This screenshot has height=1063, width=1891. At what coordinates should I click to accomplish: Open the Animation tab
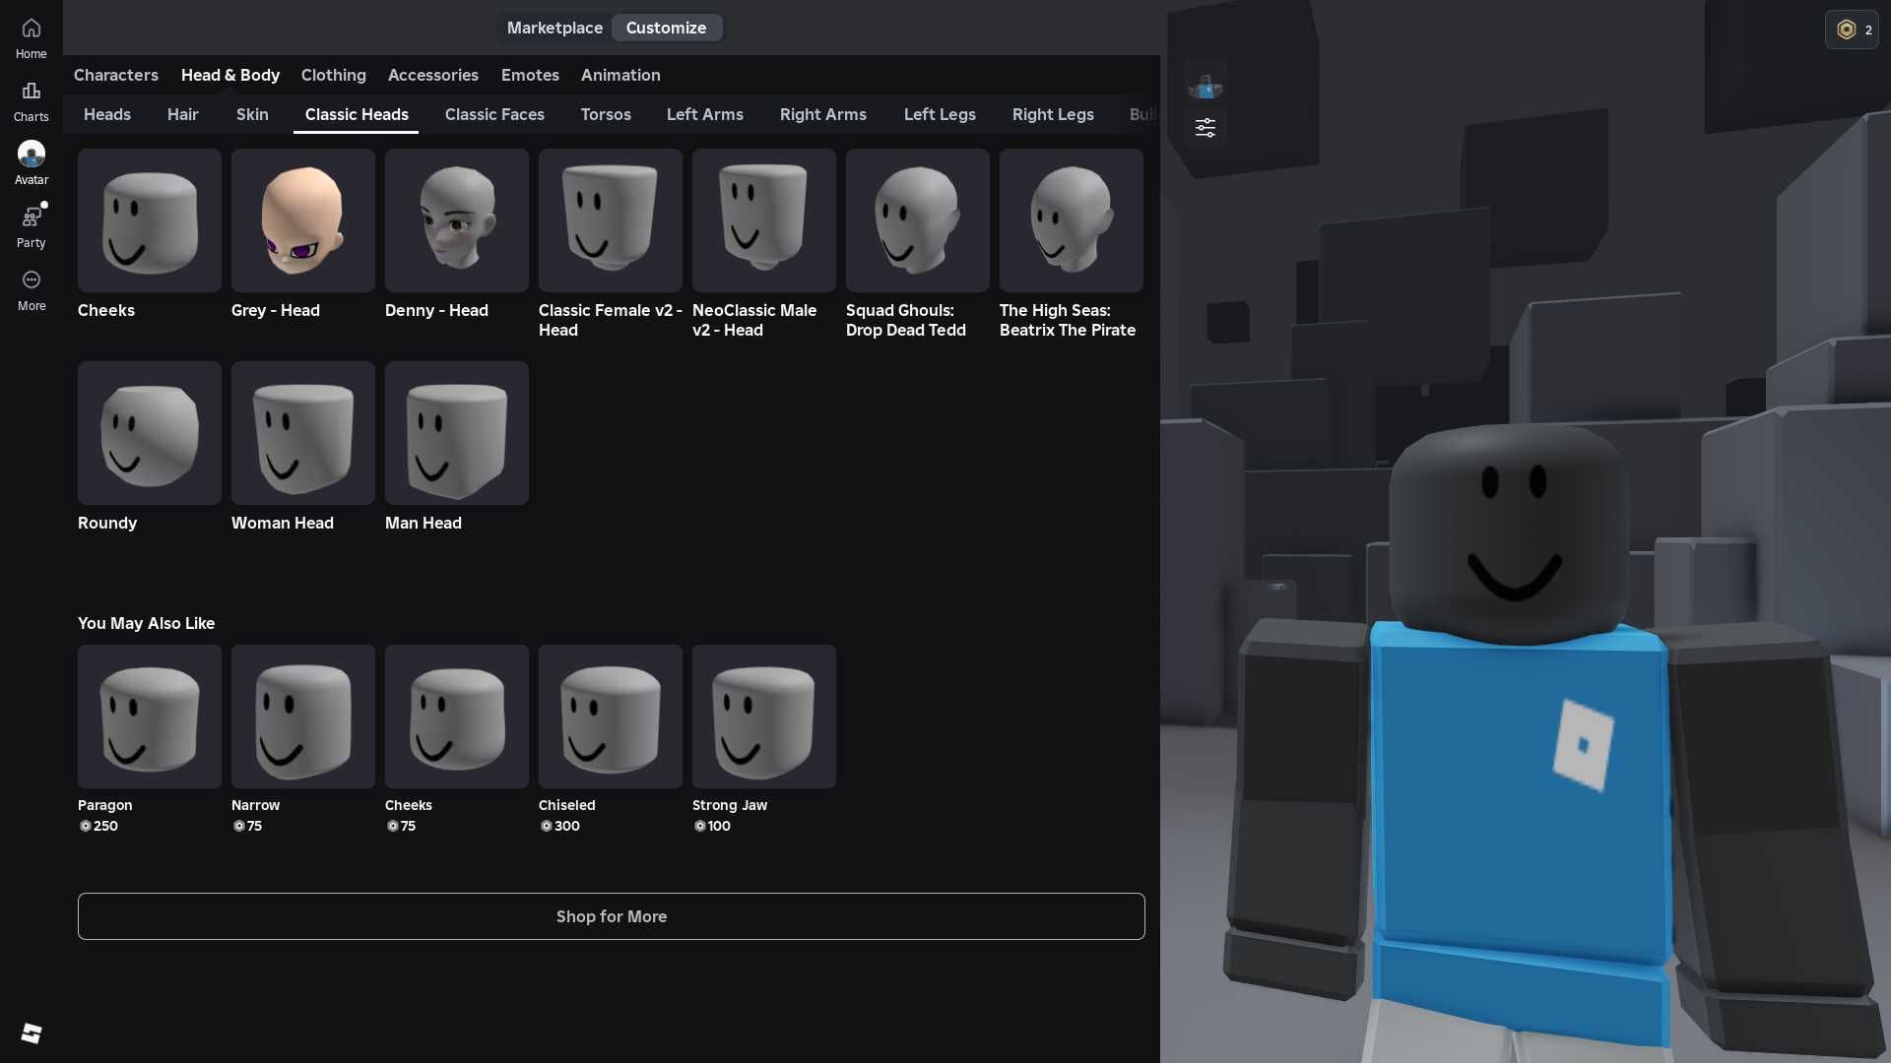620,75
